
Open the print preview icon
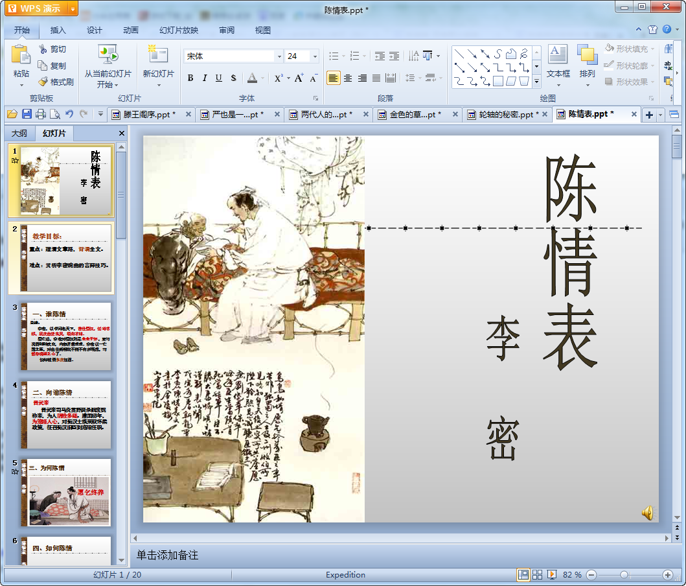(x=55, y=114)
